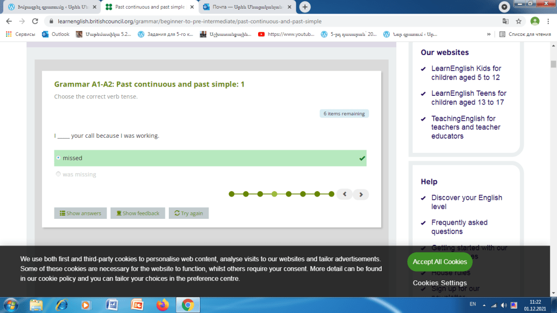Go to previous question arrow

pyautogui.click(x=345, y=194)
